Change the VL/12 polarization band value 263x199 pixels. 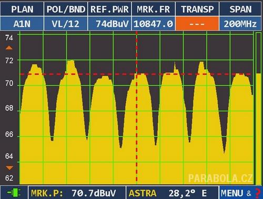click(66, 24)
